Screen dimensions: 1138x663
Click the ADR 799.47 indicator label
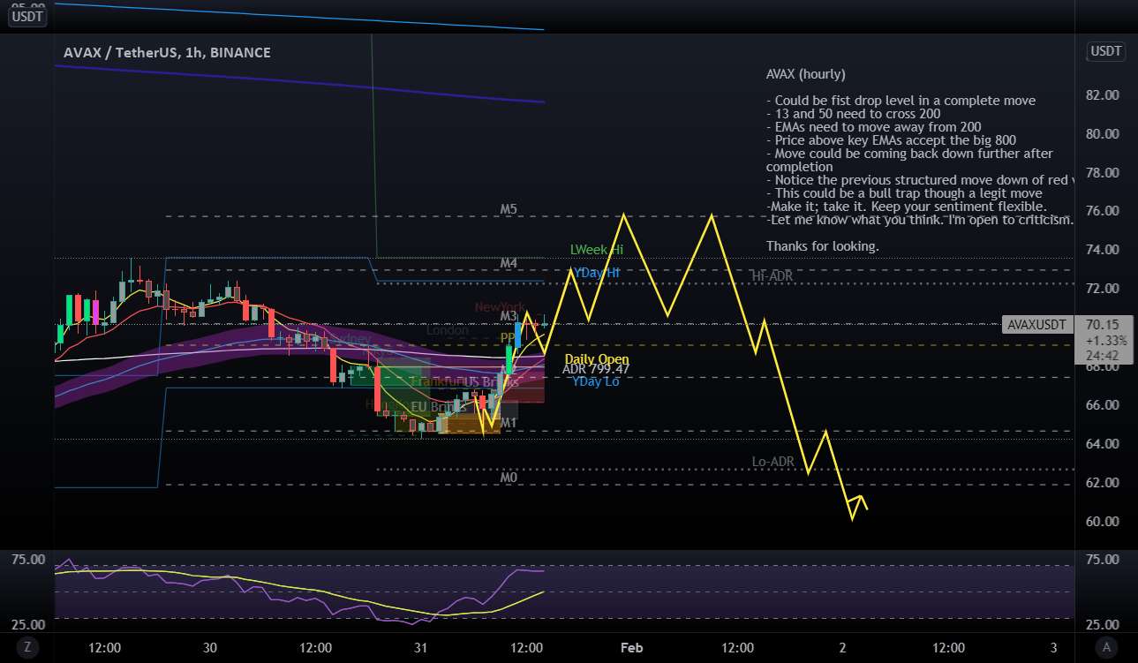pos(596,370)
